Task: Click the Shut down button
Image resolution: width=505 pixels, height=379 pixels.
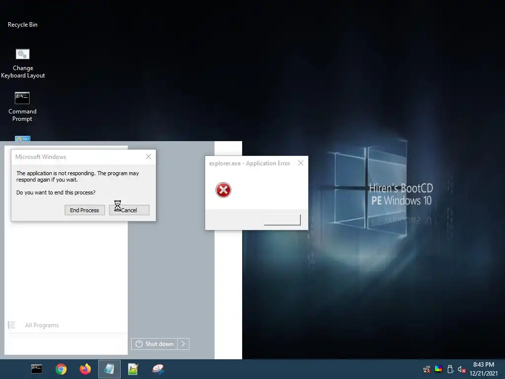Action: click(154, 344)
